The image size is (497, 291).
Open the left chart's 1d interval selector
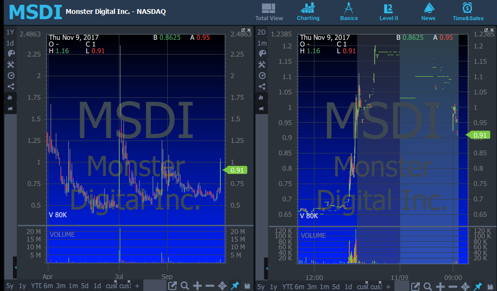[x=10, y=43]
